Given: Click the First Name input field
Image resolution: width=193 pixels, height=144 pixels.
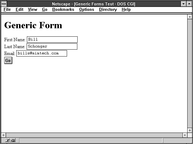Looking at the screenshot, I should click(x=52, y=39).
